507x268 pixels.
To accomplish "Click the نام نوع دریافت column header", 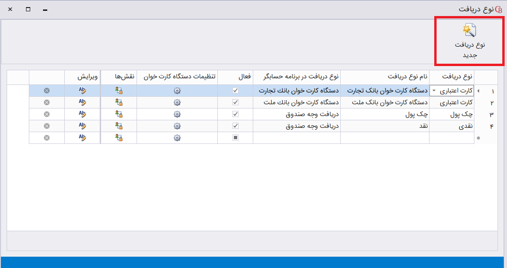I will [384, 76].
